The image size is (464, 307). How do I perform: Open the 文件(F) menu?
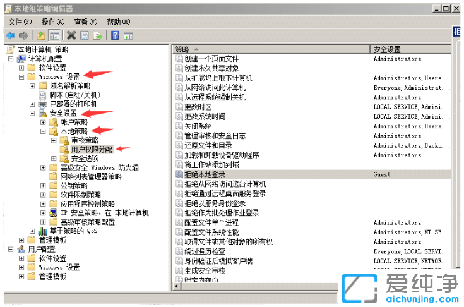pos(20,21)
